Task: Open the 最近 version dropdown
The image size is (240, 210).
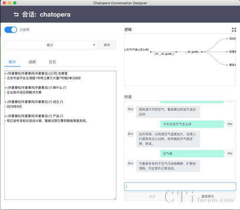Action: point(51,45)
